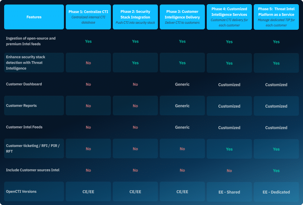Click the Customer Intel Feeds row label
The width and height of the screenshot is (303, 205).
(24, 127)
